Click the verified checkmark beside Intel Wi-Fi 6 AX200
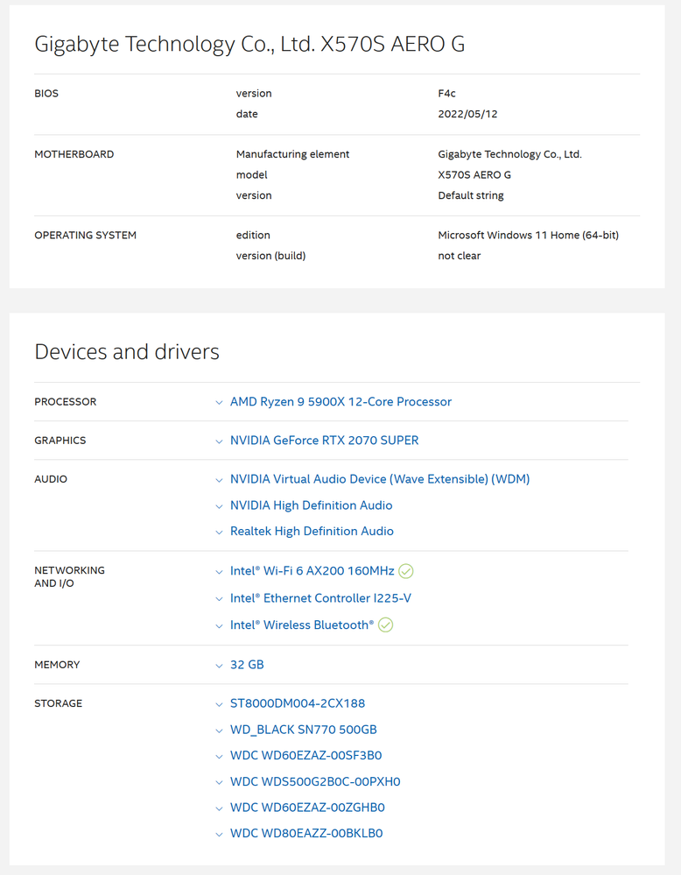Viewport: 681px width, 875px height. 405,571
